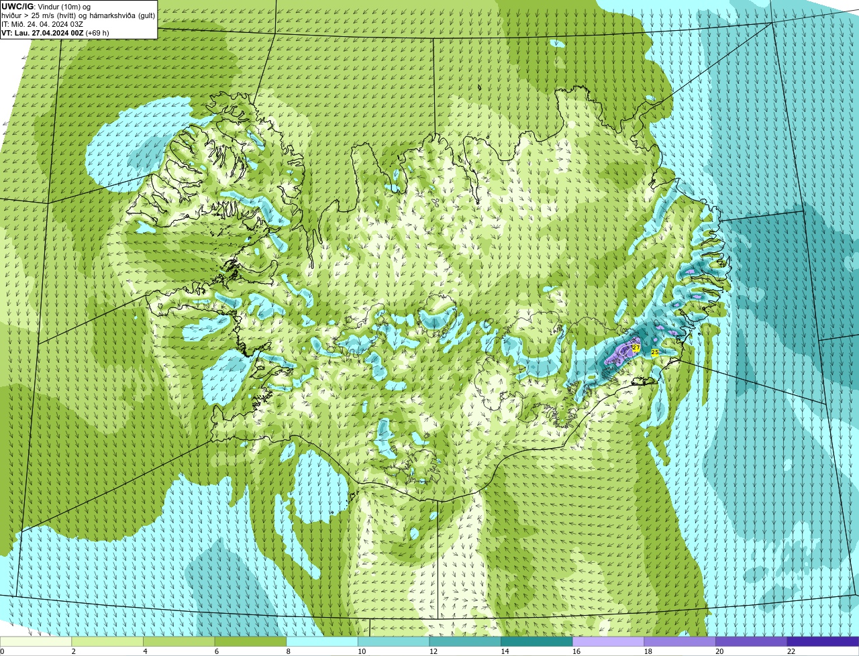Click the yellow gust label "27"
Image resolution: width=859 pixels, height=656 pixels.
click(636, 347)
